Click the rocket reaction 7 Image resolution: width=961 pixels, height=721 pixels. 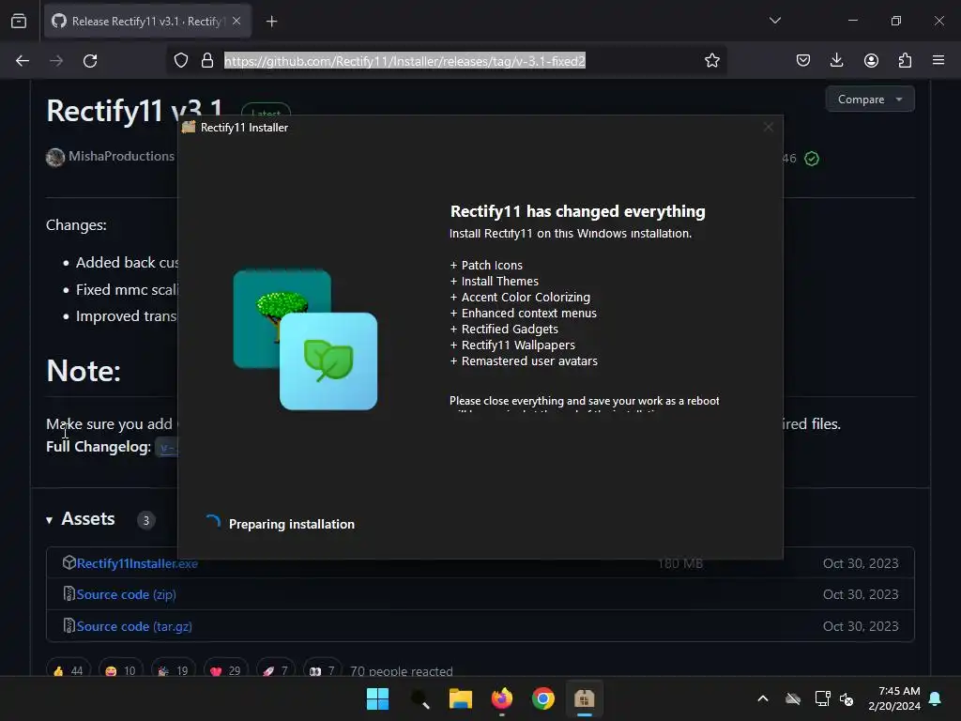pos(276,670)
